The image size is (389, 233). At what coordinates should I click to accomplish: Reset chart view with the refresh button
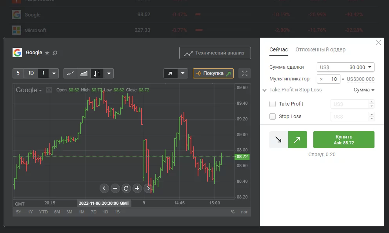pyautogui.click(x=126, y=188)
